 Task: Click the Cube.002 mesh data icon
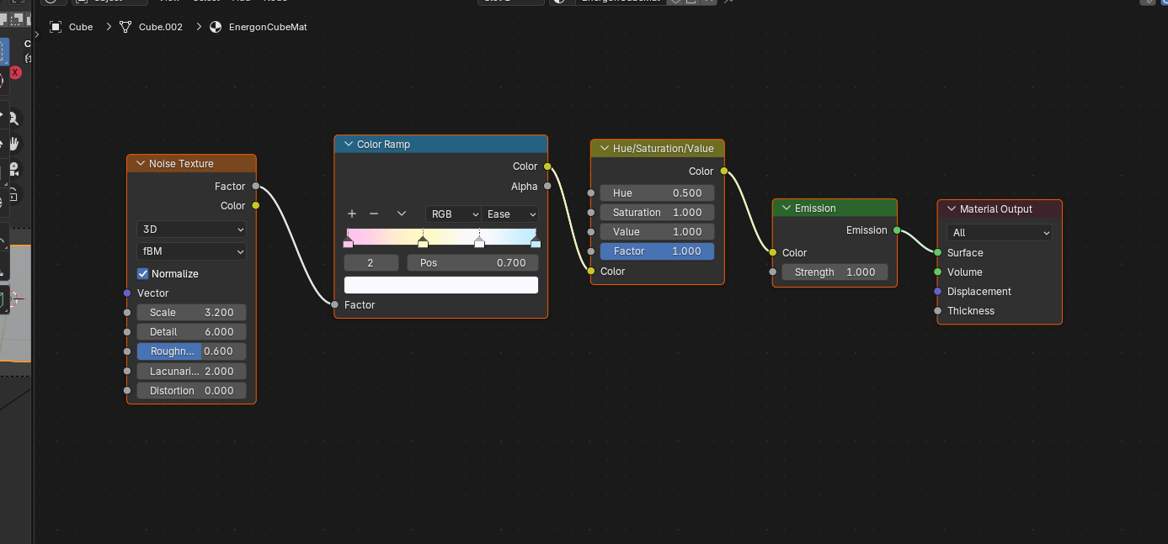click(x=126, y=27)
